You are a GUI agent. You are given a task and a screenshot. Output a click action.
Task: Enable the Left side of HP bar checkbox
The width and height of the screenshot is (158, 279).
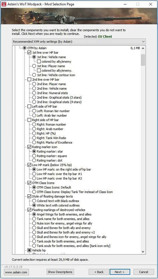click(x=29, y=106)
